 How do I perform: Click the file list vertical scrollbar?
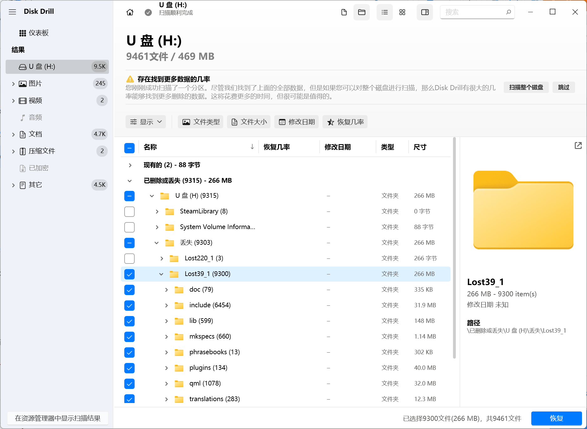pos(454,248)
